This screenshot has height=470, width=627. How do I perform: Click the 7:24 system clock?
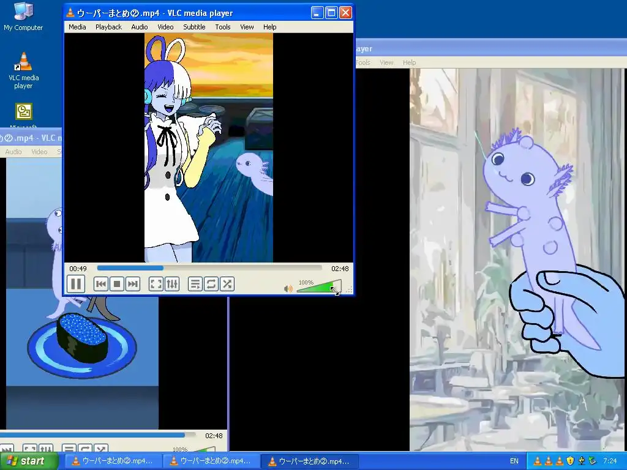(x=610, y=461)
